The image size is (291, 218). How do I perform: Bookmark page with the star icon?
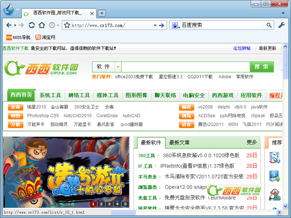pyautogui.click(x=67, y=25)
